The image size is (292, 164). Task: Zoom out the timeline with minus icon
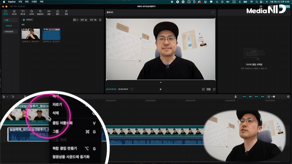pyautogui.click(x=269, y=96)
